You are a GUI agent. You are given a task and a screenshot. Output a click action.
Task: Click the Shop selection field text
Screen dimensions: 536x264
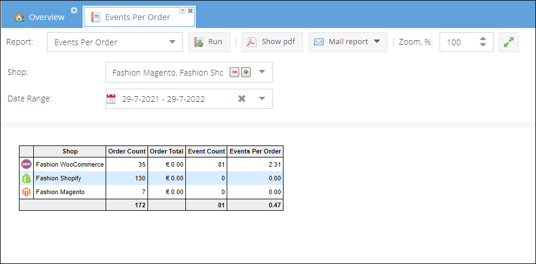[168, 73]
